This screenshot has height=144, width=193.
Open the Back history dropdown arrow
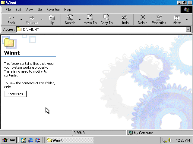21,19
